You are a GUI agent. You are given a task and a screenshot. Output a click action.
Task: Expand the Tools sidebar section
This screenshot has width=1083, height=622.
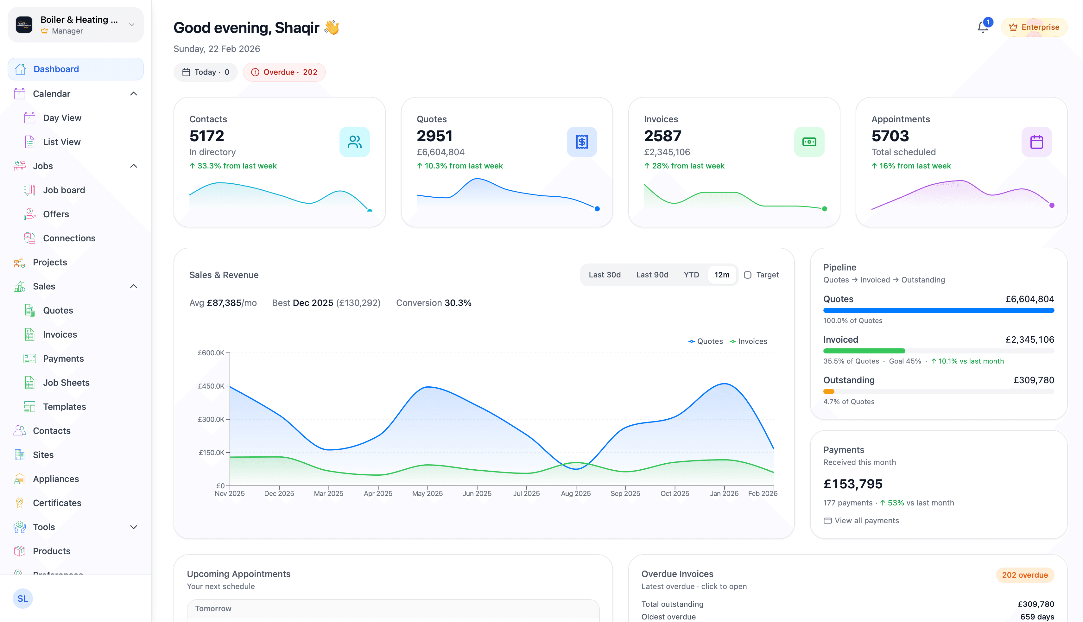[134, 527]
